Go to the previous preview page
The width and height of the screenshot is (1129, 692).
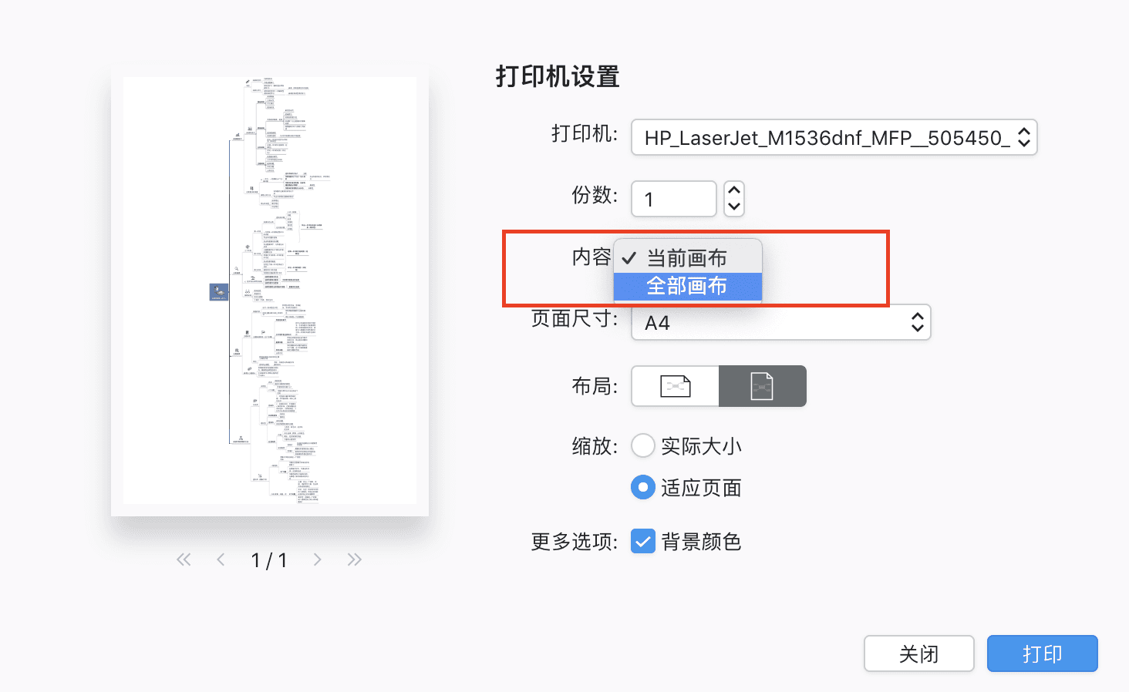click(221, 559)
